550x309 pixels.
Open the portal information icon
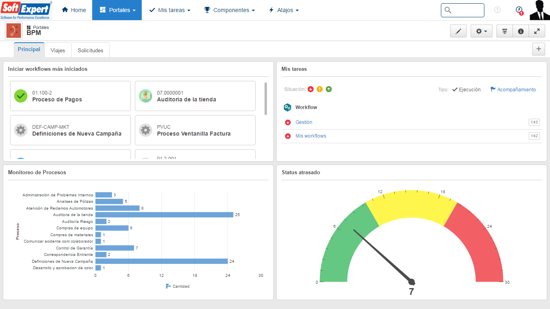521,31
